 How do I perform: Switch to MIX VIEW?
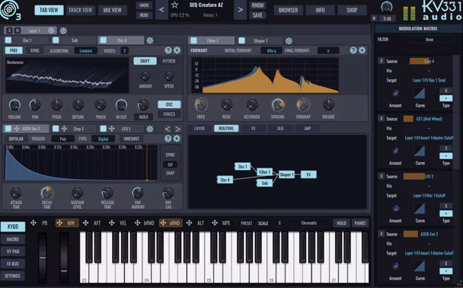(x=112, y=10)
